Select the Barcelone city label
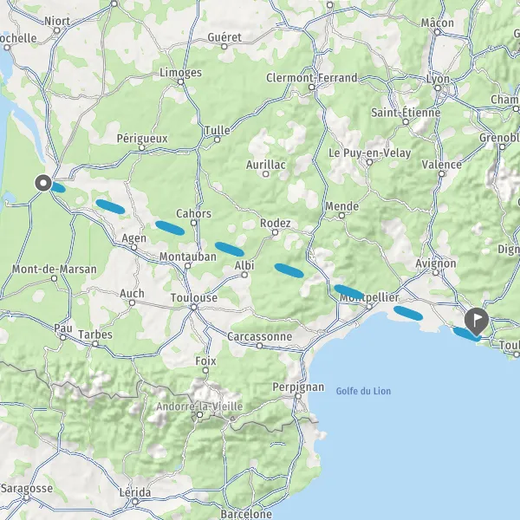 coord(247,514)
